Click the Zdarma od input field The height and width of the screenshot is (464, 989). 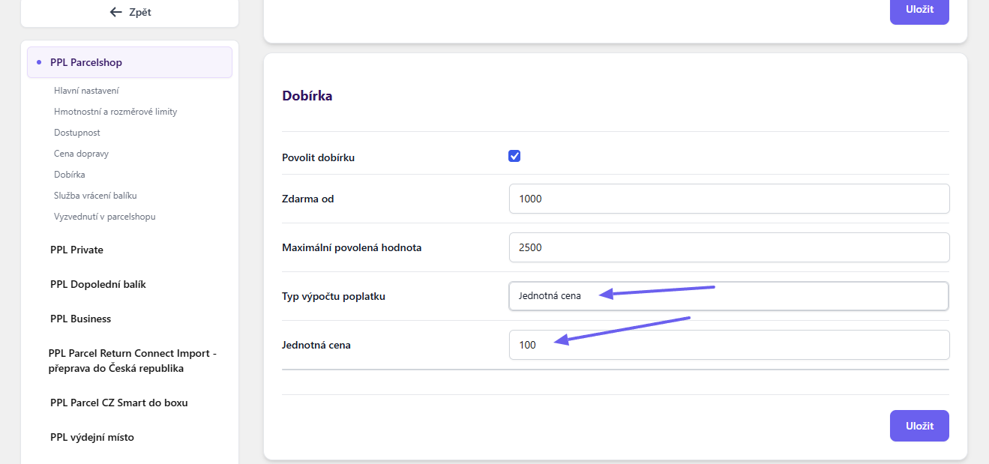729,199
